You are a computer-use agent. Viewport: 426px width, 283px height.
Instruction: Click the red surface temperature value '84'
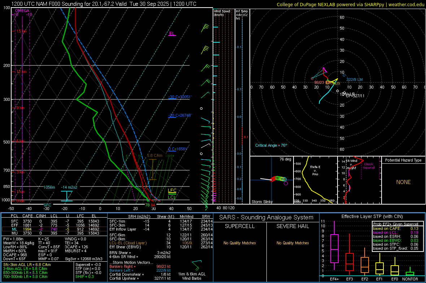pyautogui.click(x=153, y=205)
